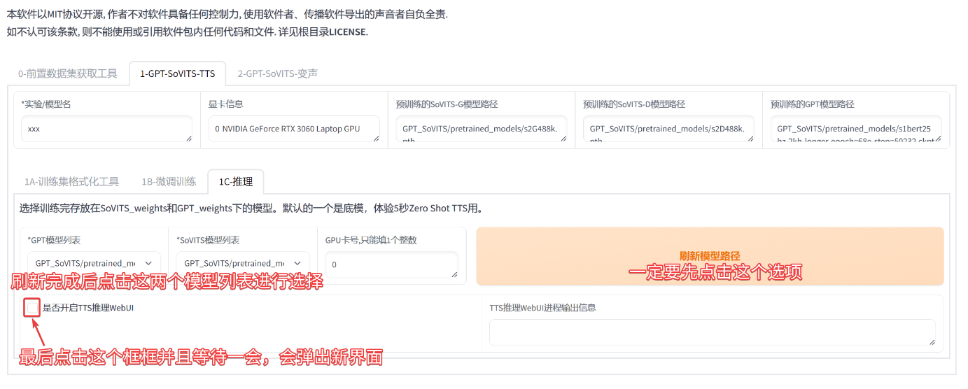Focus the 预训练的GPT模型路径 field

click(x=855, y=129)
